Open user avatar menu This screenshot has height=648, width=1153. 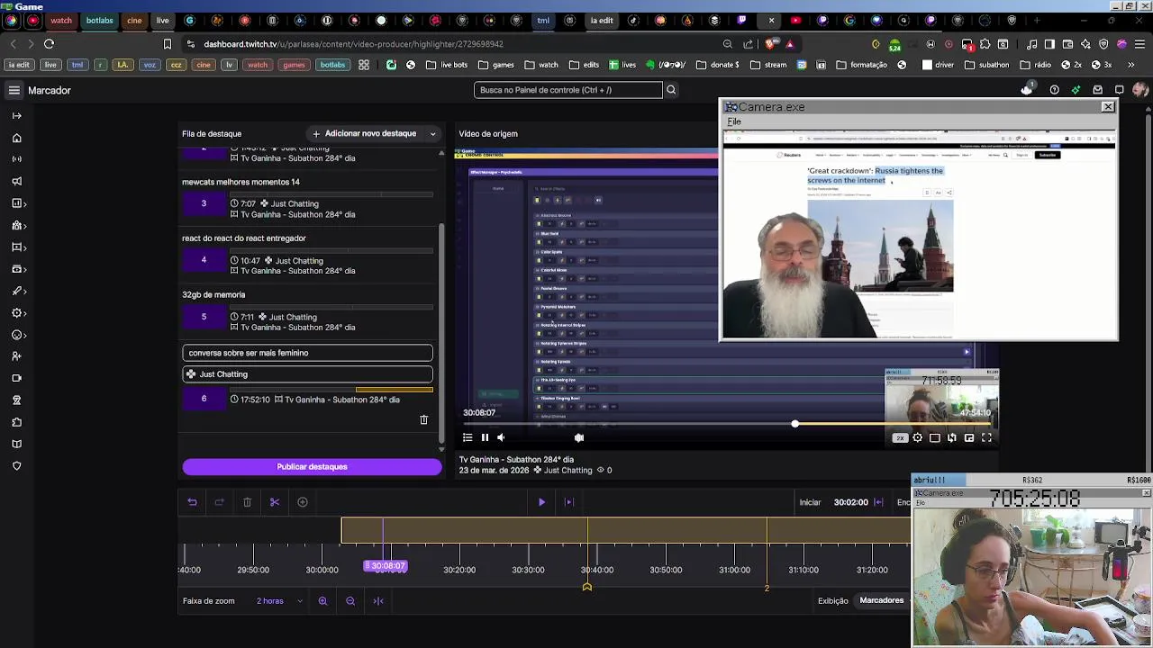[x=1139, y=90]
